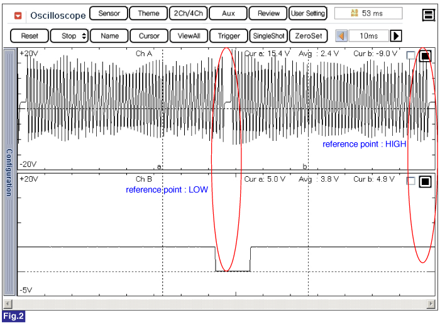Open User Setting
This screenshot has width=440, height=324.
[308, 13]
